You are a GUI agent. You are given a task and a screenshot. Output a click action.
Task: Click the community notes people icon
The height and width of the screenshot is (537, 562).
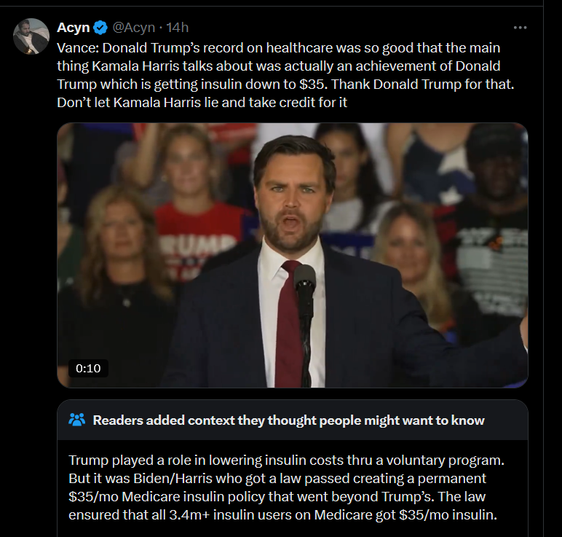tap(76, 420)
